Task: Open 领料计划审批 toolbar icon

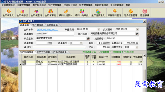Action: [x=82, y=13]
